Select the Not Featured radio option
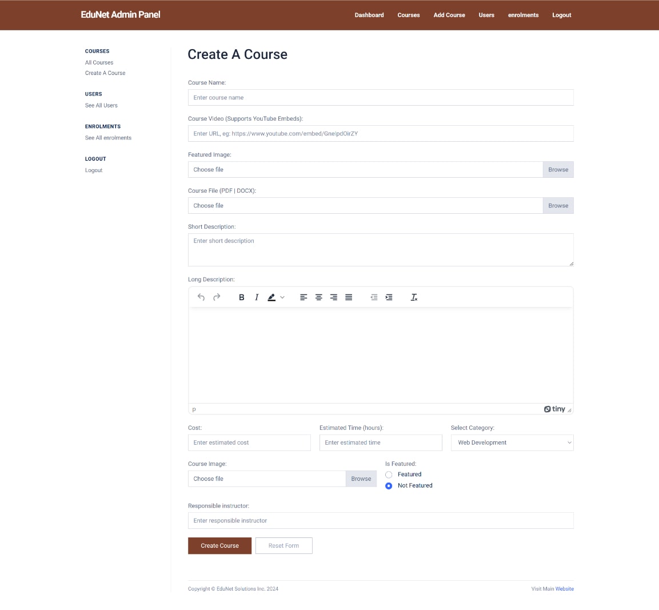659x610 pixels. point(389,486)
